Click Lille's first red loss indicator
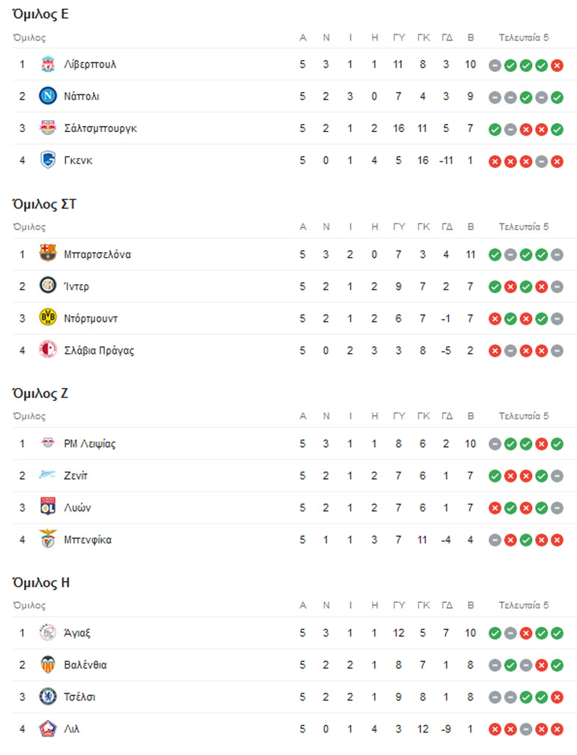 click(495, 730)
